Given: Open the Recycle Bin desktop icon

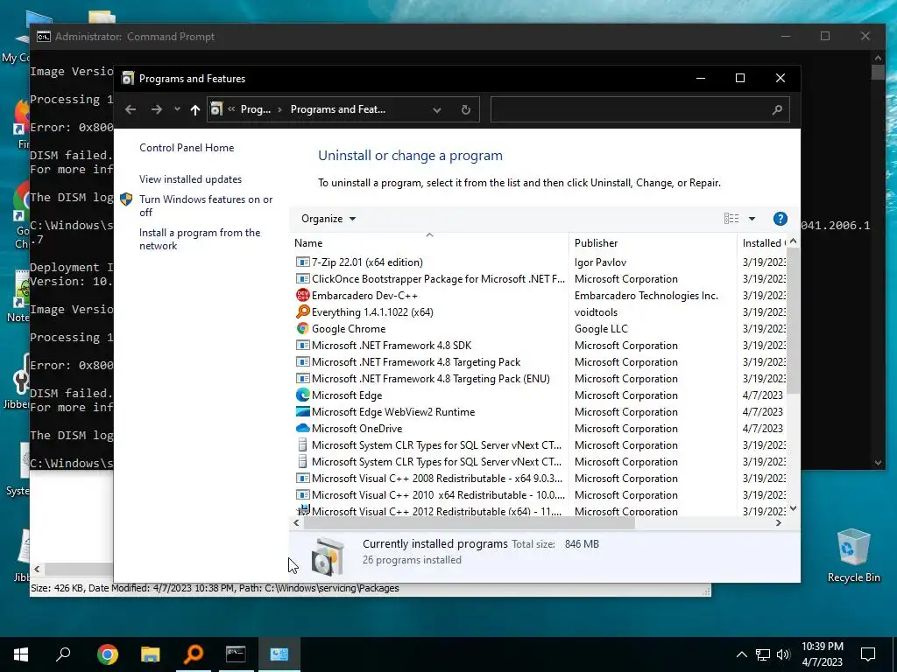Looking at the screenshot, I should 853,556.
